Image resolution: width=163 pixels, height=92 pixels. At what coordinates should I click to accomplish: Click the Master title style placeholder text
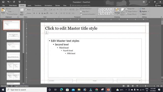click(71, 28)
